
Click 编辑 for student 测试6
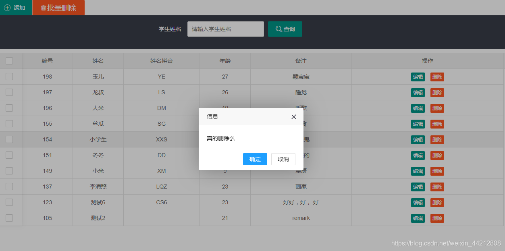pos(418,202)
